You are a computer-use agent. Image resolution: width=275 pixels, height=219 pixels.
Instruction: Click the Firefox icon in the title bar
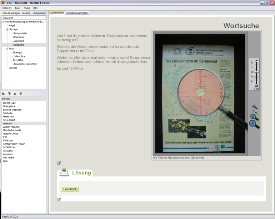pyautogui.click(x=3, y=2)
